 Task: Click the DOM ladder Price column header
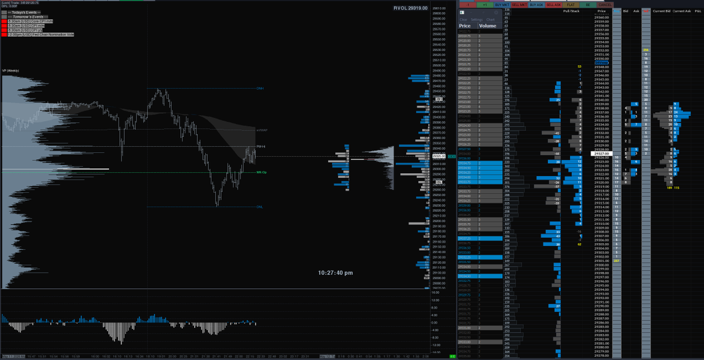click(x=601, y=11)
